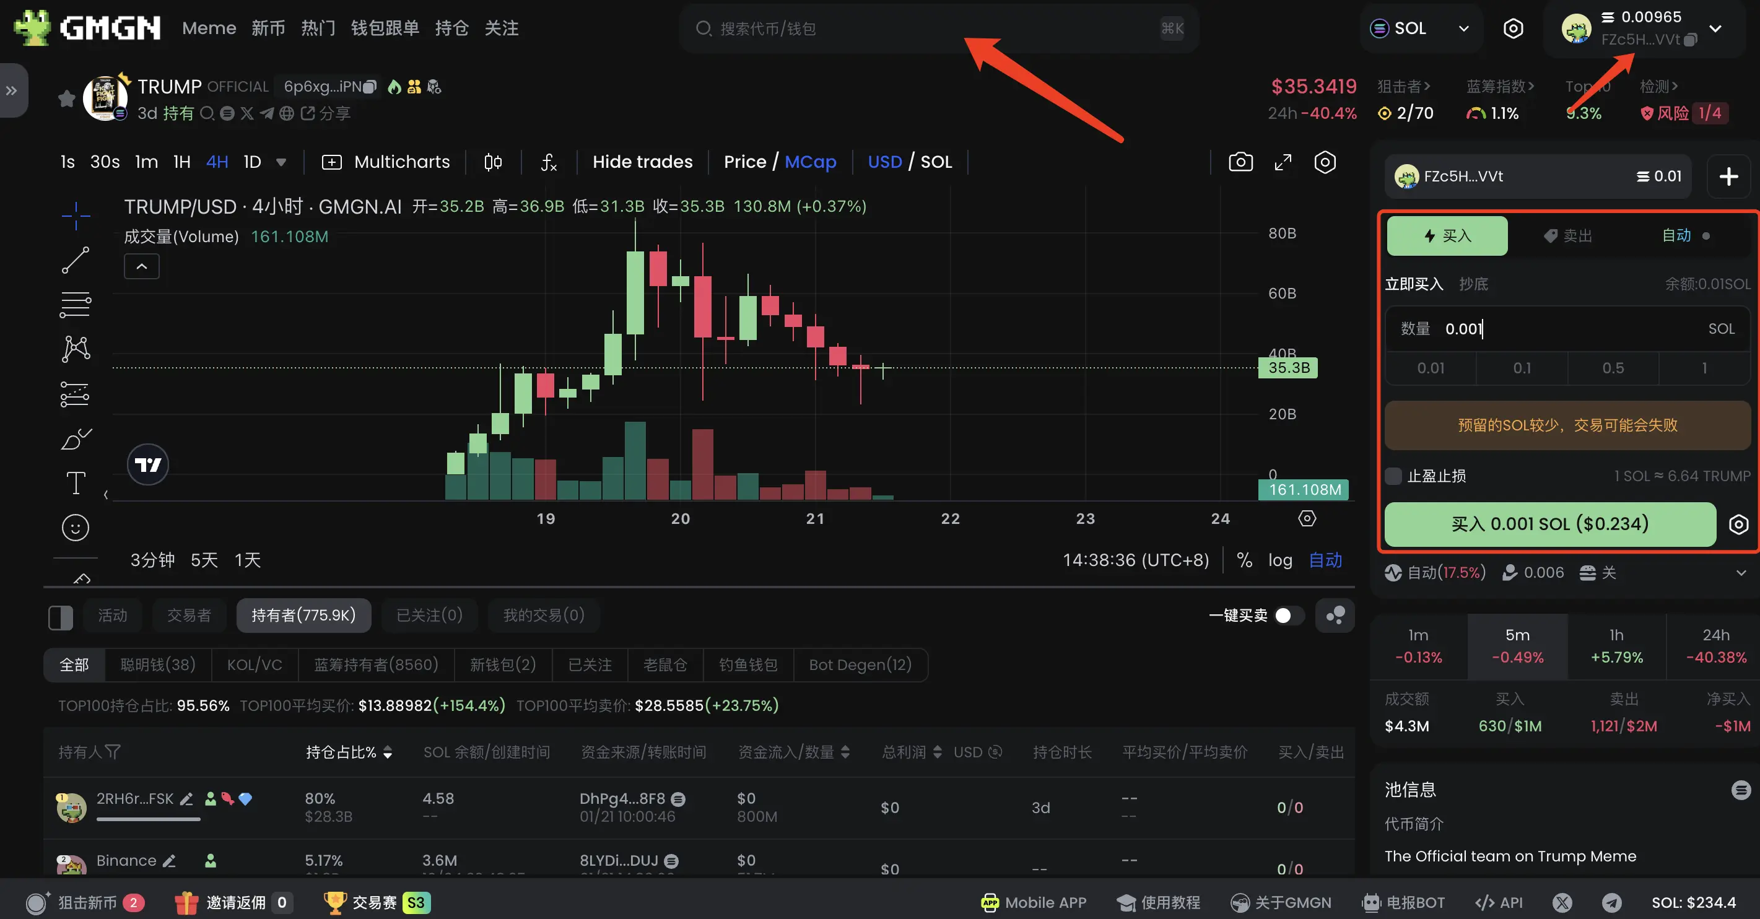Open the 钱包跟单 navigation menu

click(385, 28)
